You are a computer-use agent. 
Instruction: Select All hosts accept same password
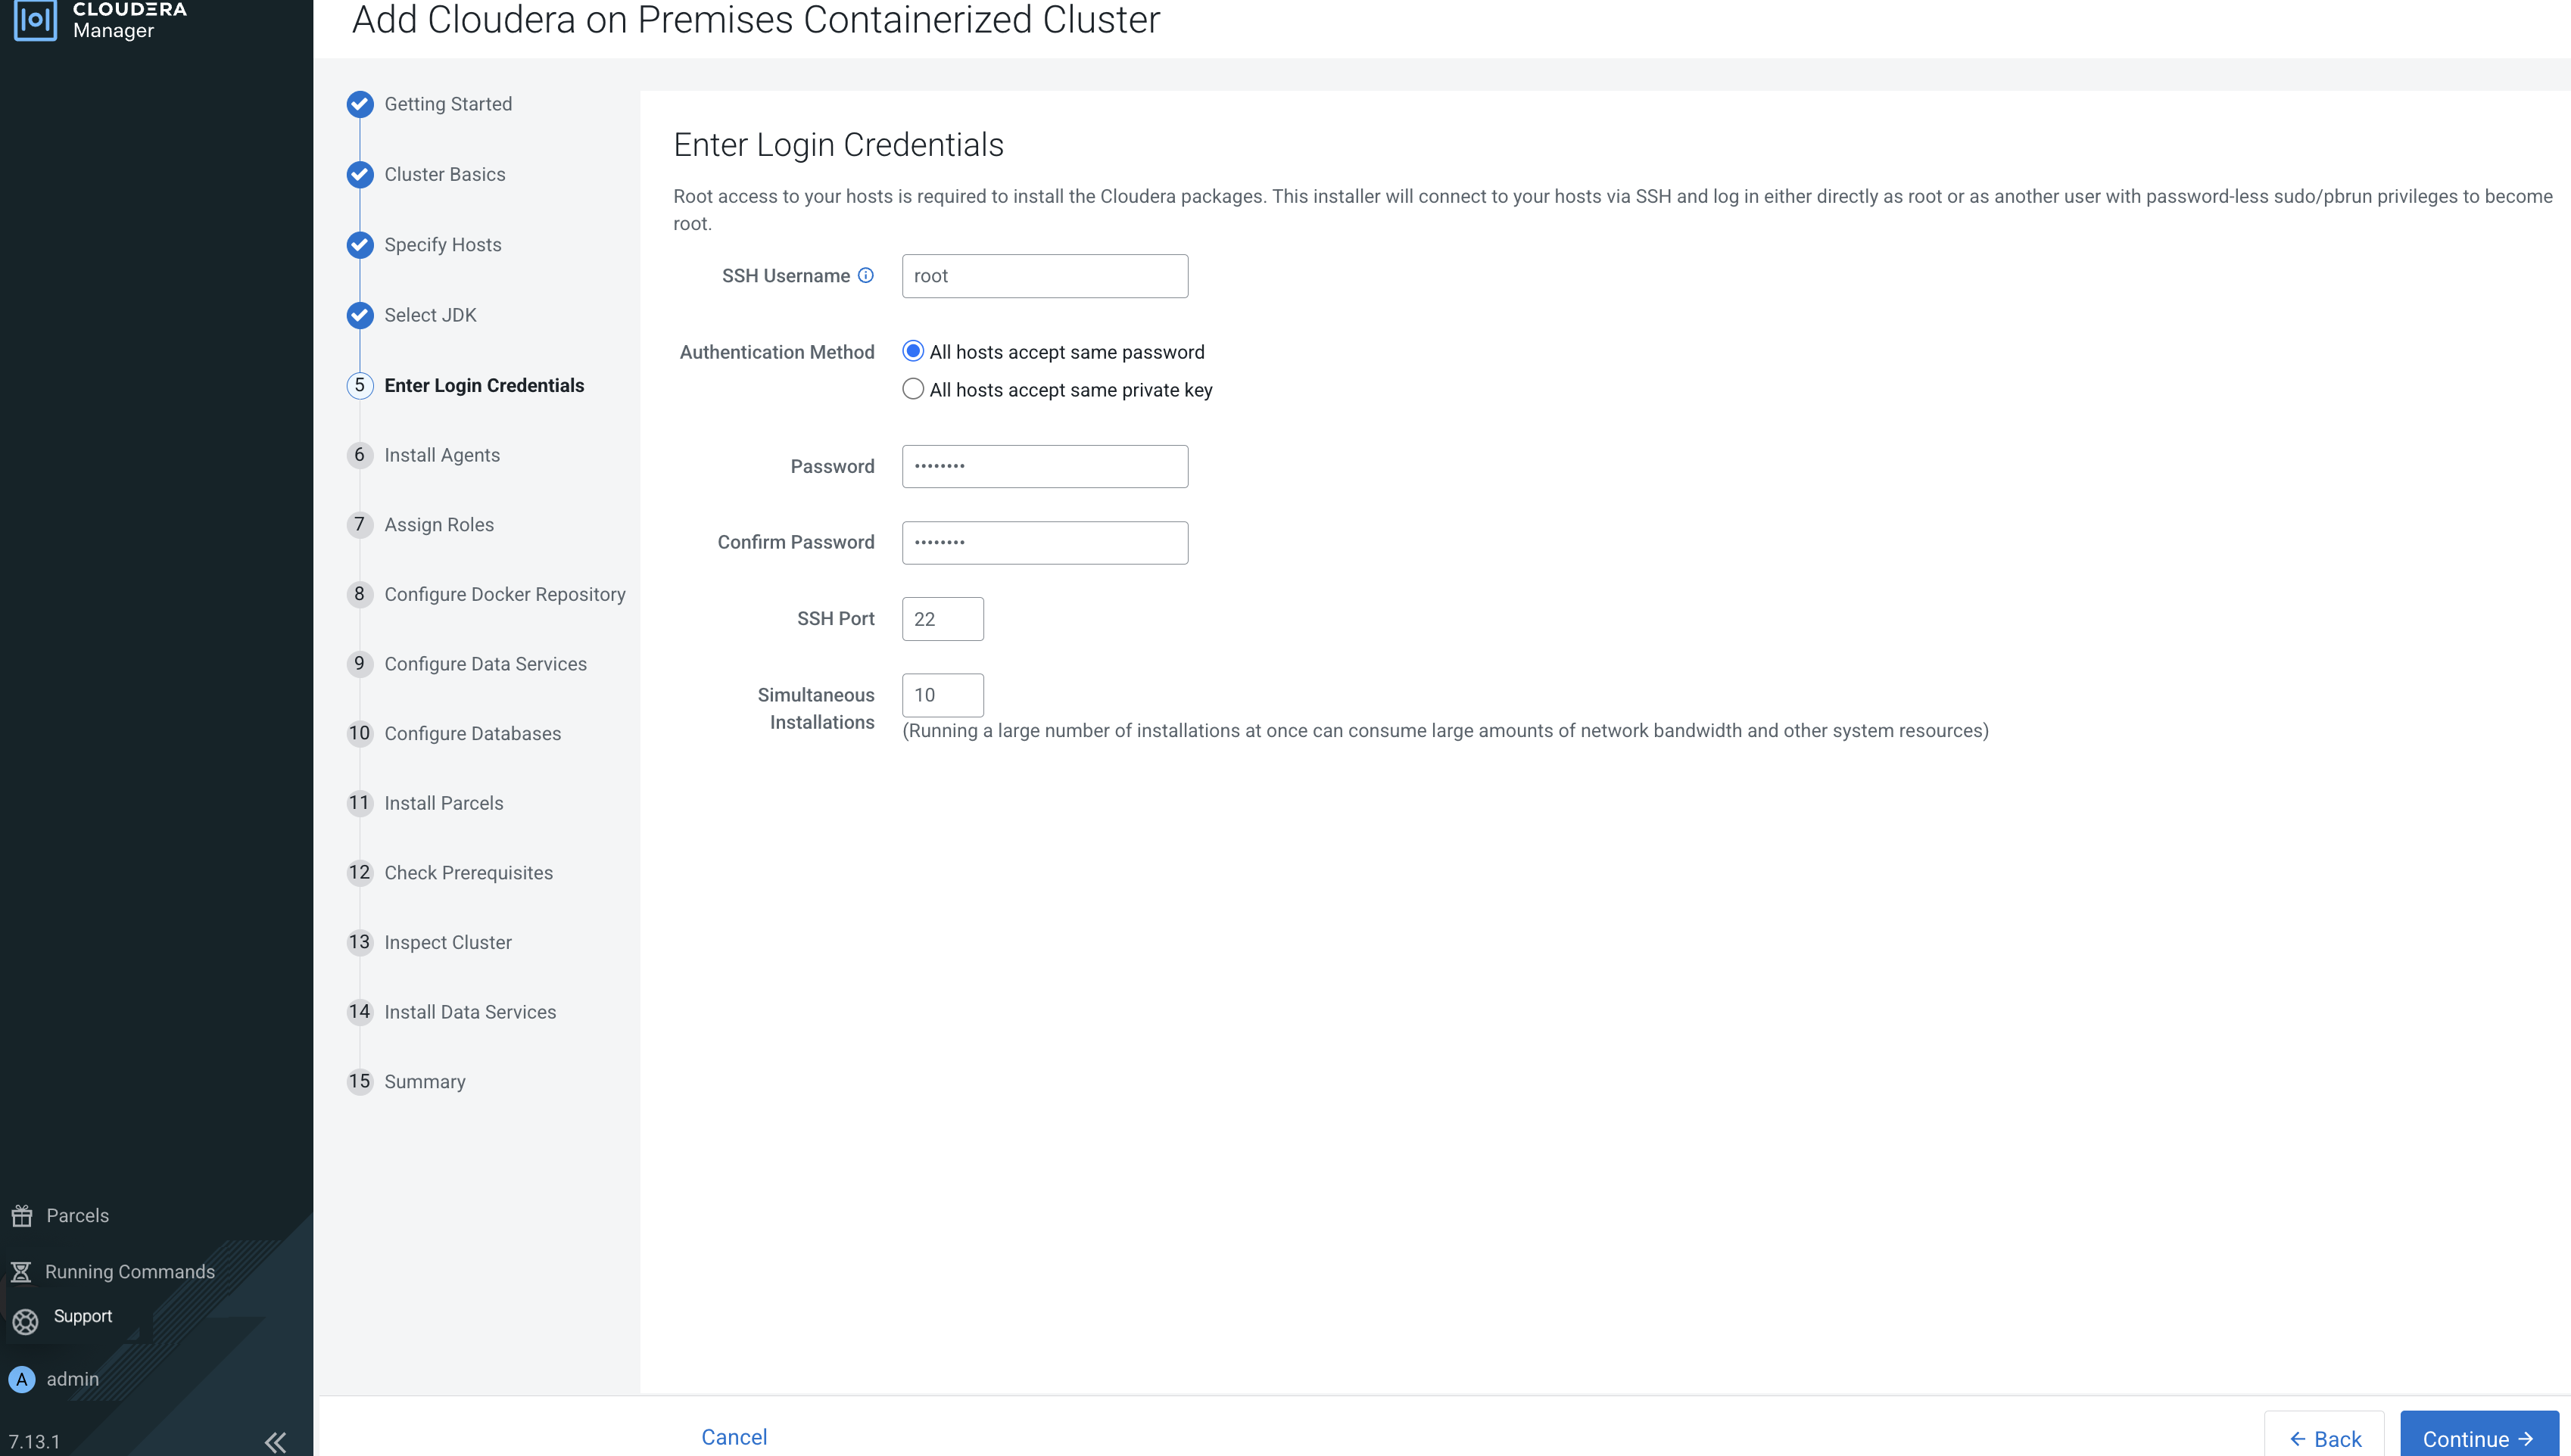coord(912,351)
